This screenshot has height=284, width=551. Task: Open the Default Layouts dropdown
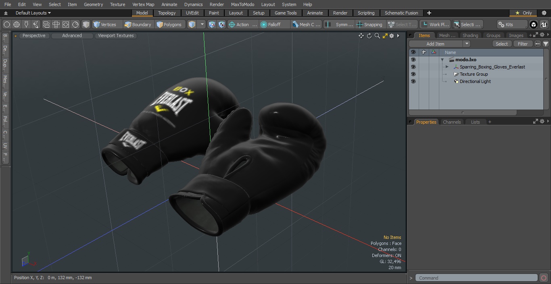[33, 13]
